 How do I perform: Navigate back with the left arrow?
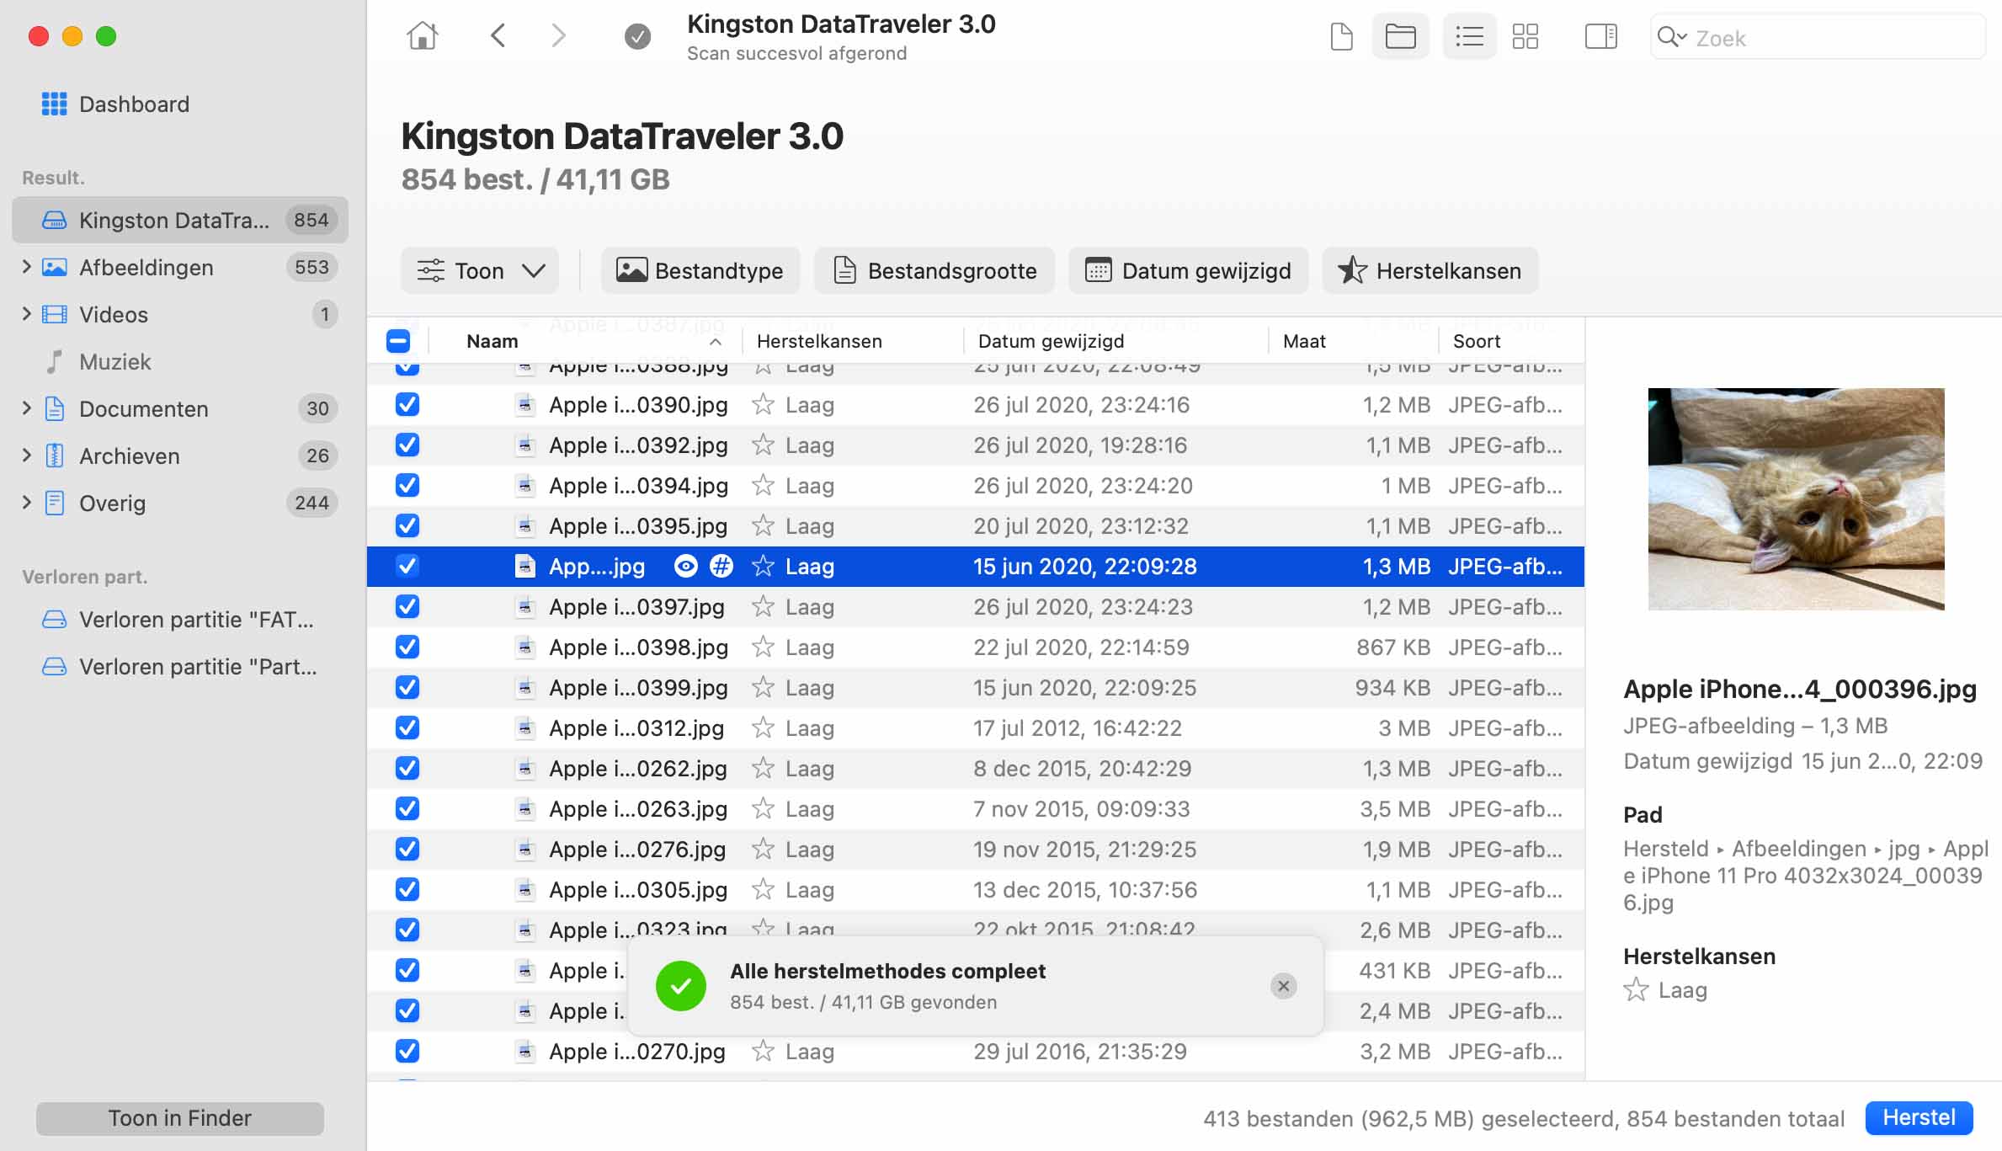coord(498,36)
